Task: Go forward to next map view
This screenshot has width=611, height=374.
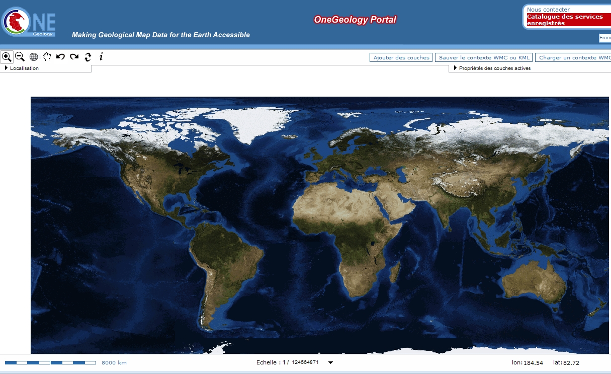Action: (74, 57)
